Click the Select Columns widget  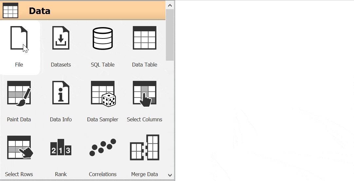pyautogui.click(x=145, y=94)
